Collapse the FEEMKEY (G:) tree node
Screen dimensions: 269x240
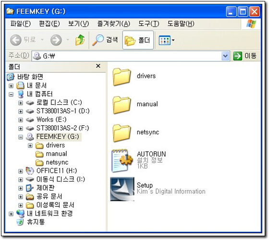tap(21, 137)
